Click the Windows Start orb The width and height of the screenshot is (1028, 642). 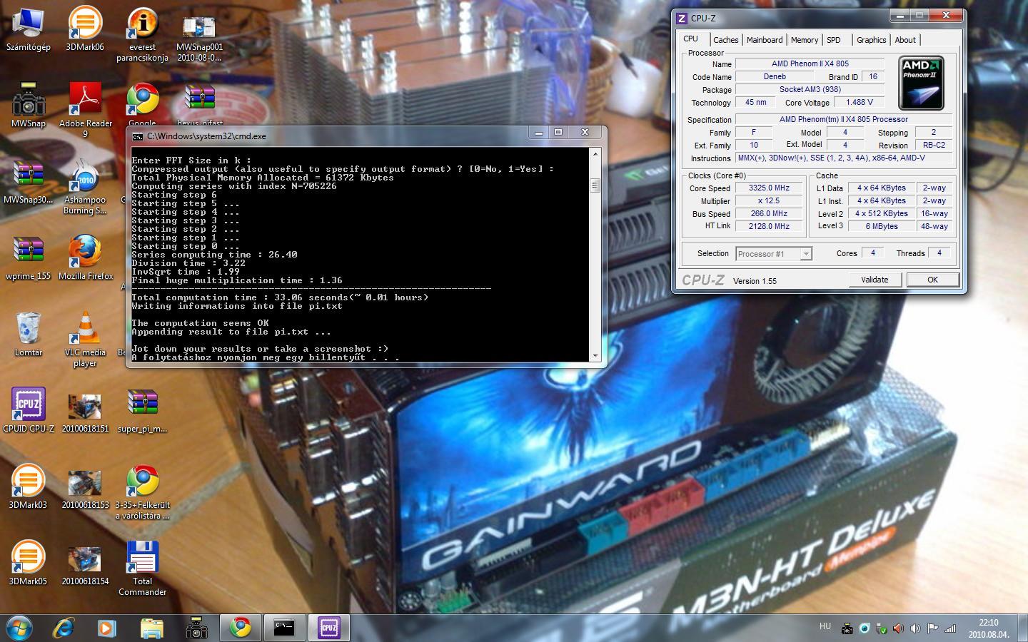pos(19,628)
